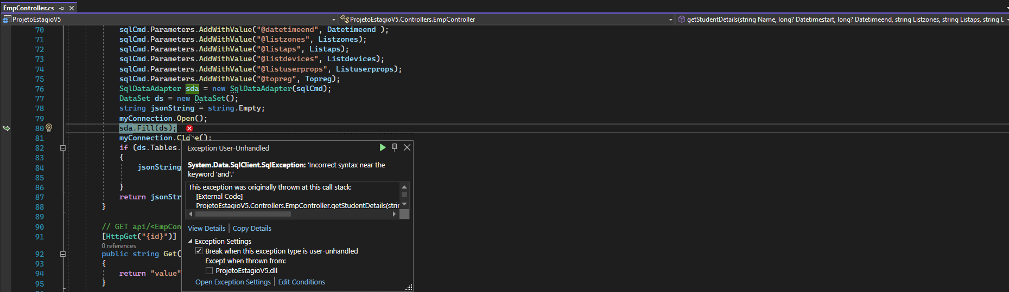This screenshot has width=1009, height=292.
Task: Click call stack horizontal scroll left arrow
Action: [191, 214]
